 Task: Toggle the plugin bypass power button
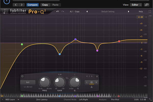[x=7, y=1]
